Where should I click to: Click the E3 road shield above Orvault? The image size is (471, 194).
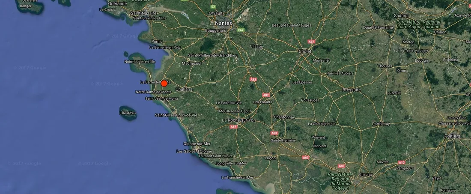click(x=213, y=6)
